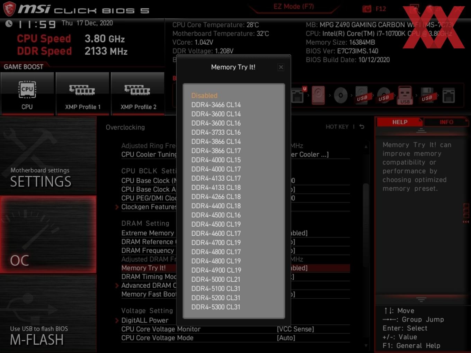Click the settings list scrollbar thumb

point(366,225)
